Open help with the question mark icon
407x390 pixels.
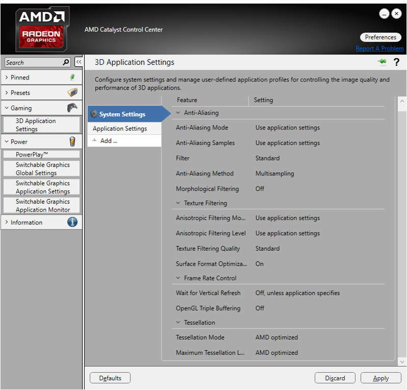[396, 62]
